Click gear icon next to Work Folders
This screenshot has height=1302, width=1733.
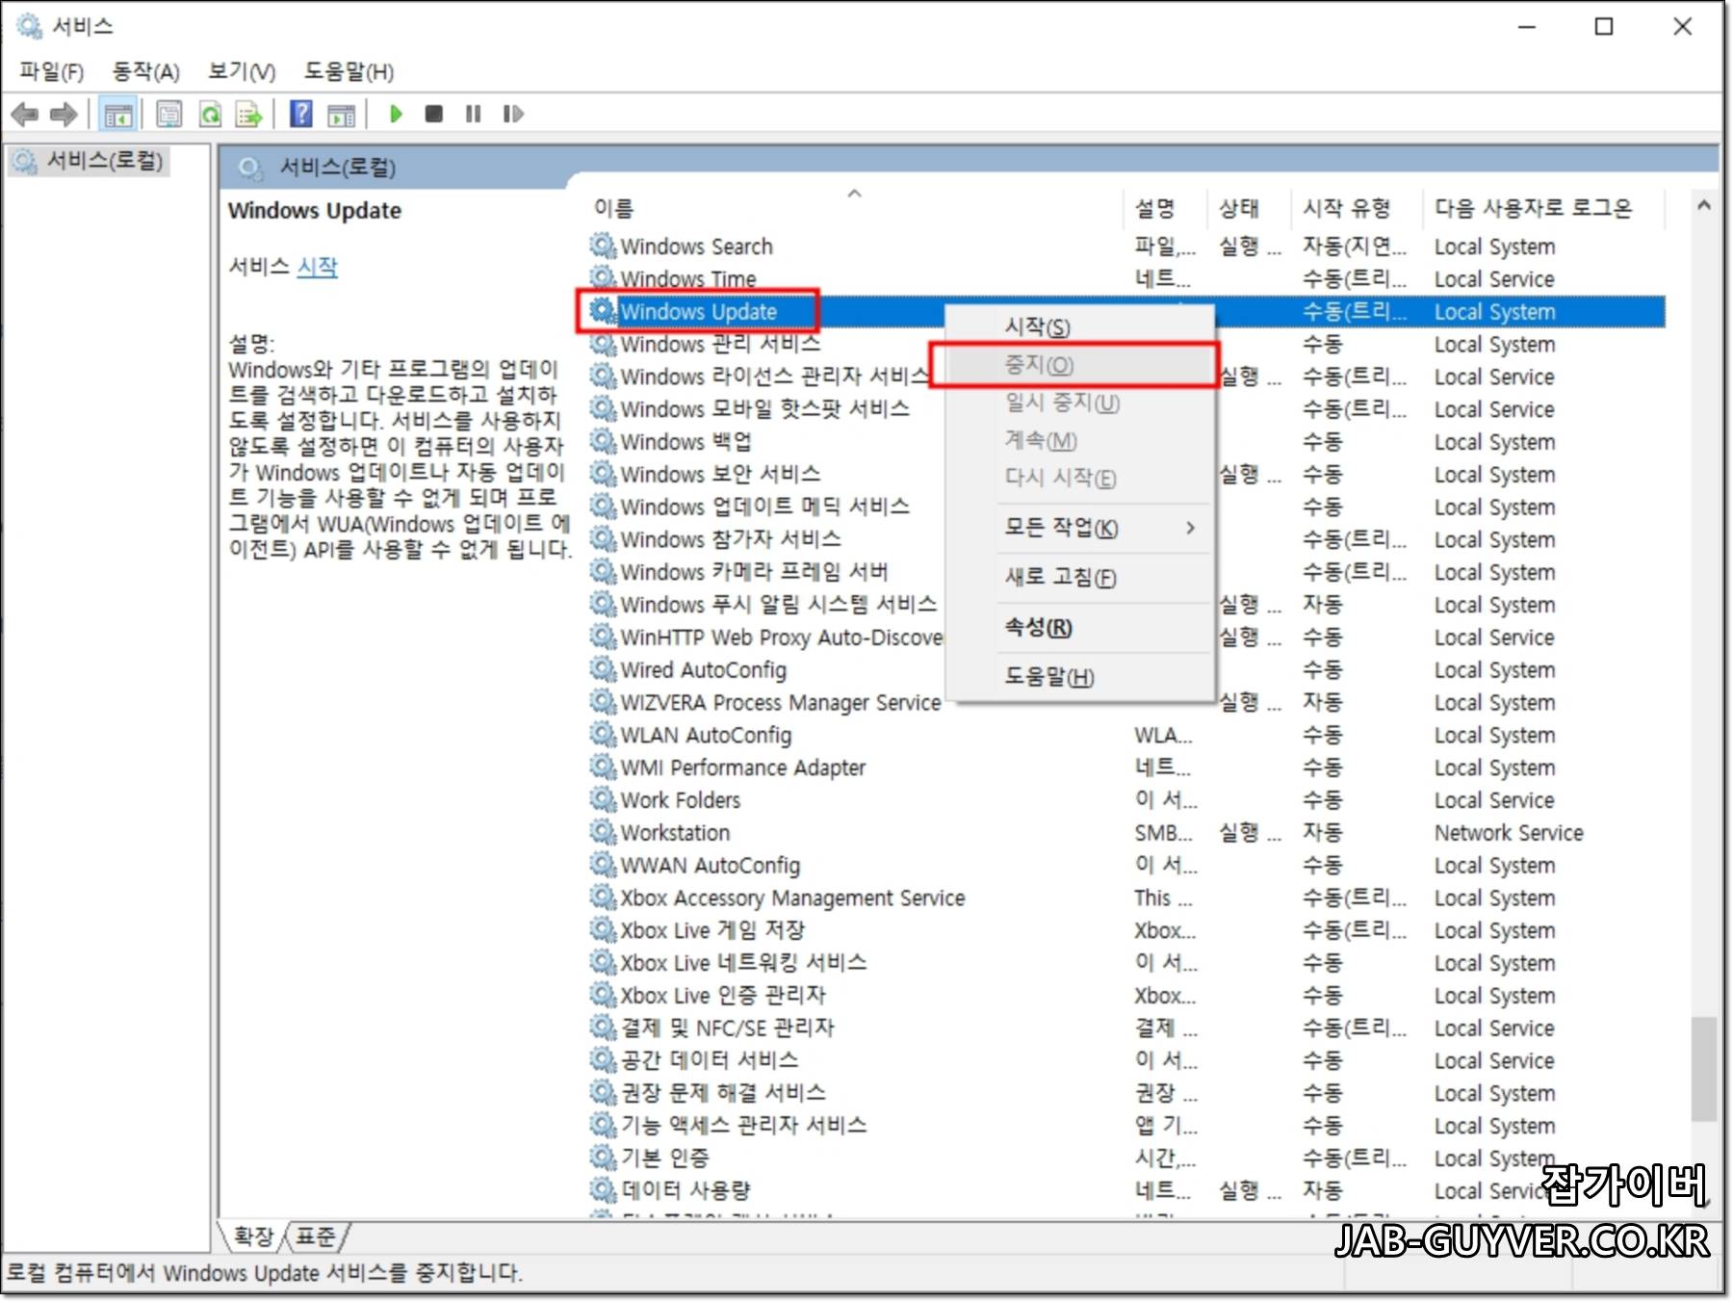603,799
